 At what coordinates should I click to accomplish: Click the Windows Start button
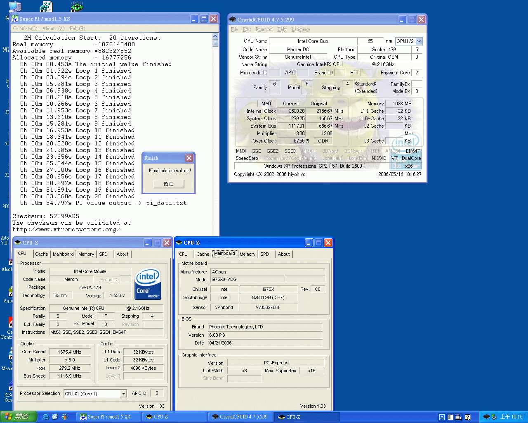click(18, 417)
